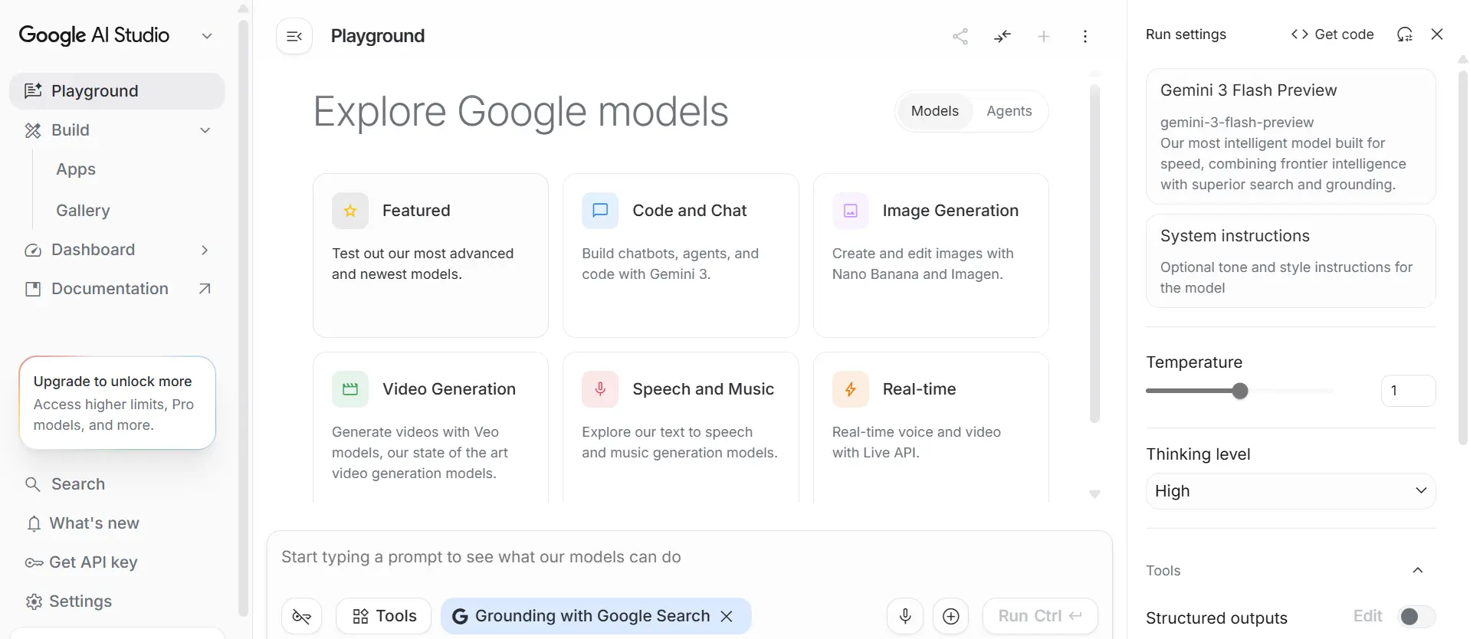Click the prompt text input field
This screenshot has width=1470, height=639.
tap(689, 557)
